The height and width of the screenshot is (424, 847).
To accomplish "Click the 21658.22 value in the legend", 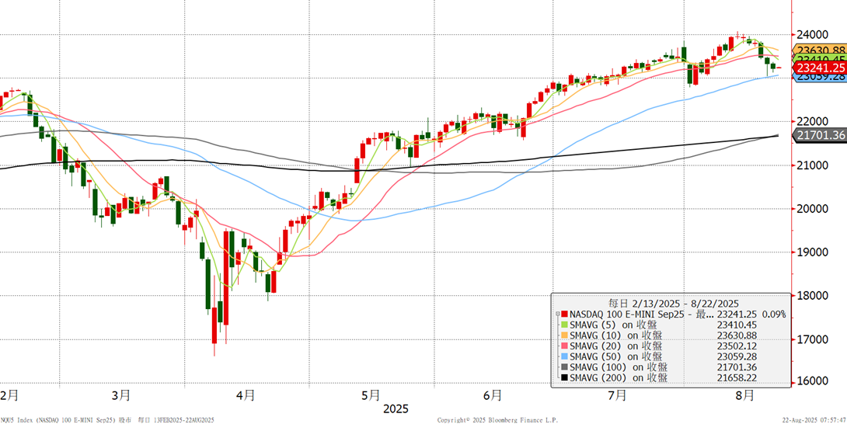I will coord(735,377).
